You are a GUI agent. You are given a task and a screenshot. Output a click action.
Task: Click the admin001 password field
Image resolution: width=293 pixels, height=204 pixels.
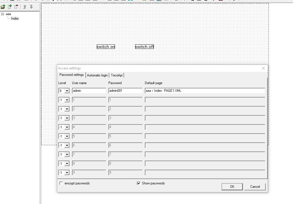pos(125,91)
